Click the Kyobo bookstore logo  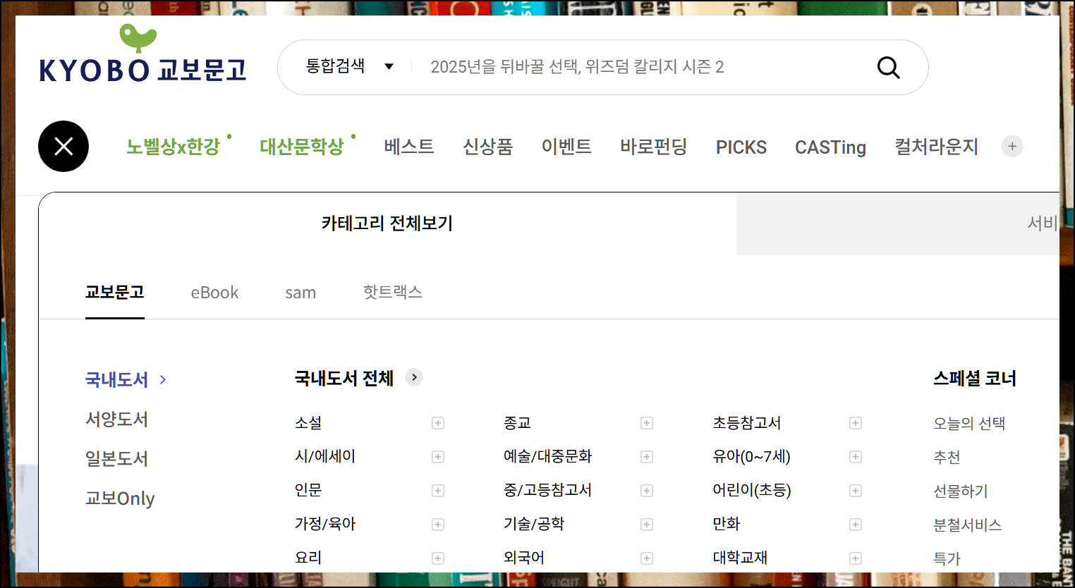point(142,54)
